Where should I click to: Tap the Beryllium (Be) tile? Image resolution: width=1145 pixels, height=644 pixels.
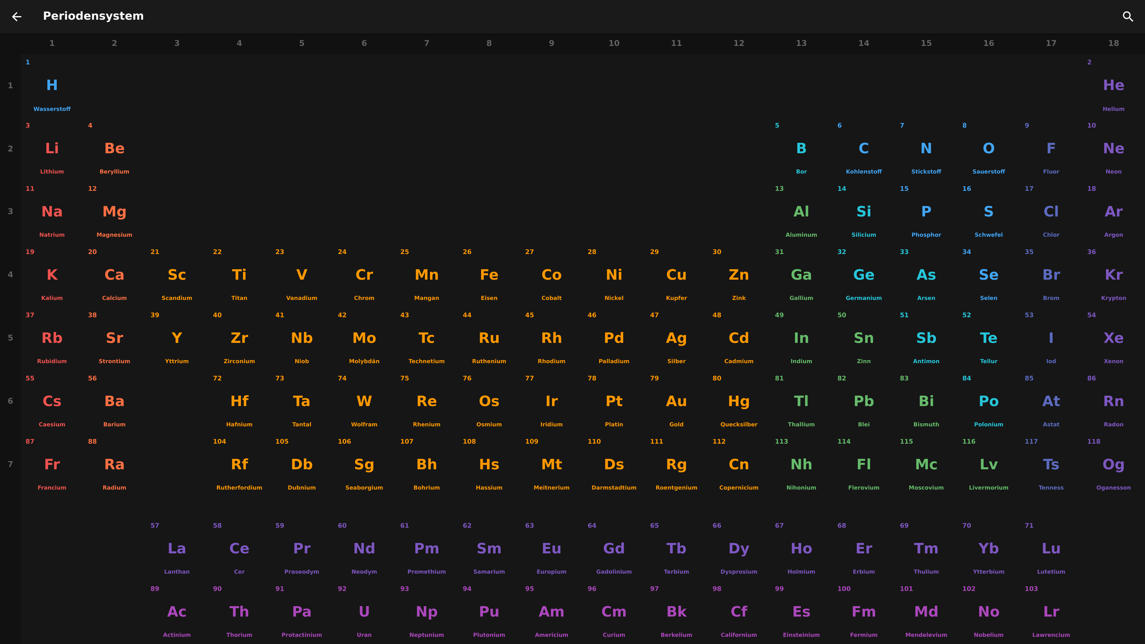[114, 148]
